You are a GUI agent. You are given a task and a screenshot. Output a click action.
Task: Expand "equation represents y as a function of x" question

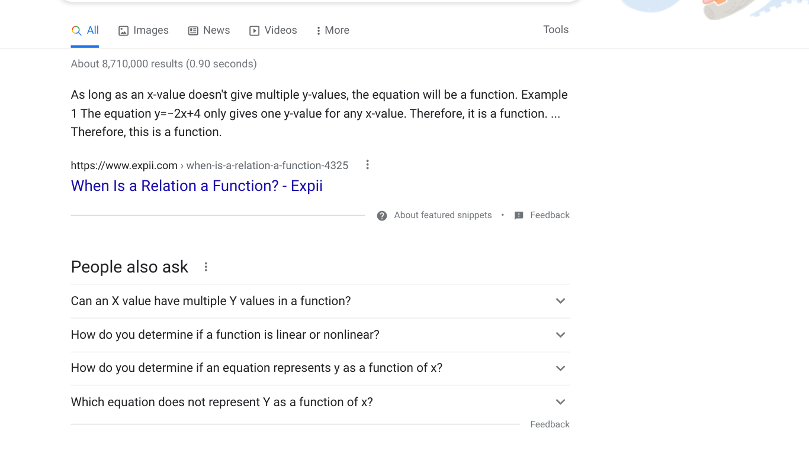pos(320,368)
